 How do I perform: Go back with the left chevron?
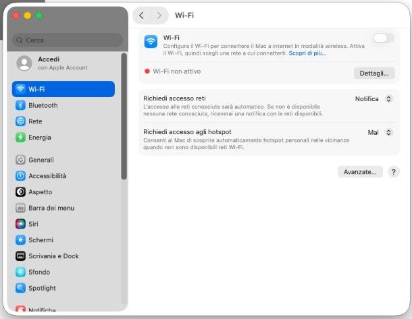[141, 16]
